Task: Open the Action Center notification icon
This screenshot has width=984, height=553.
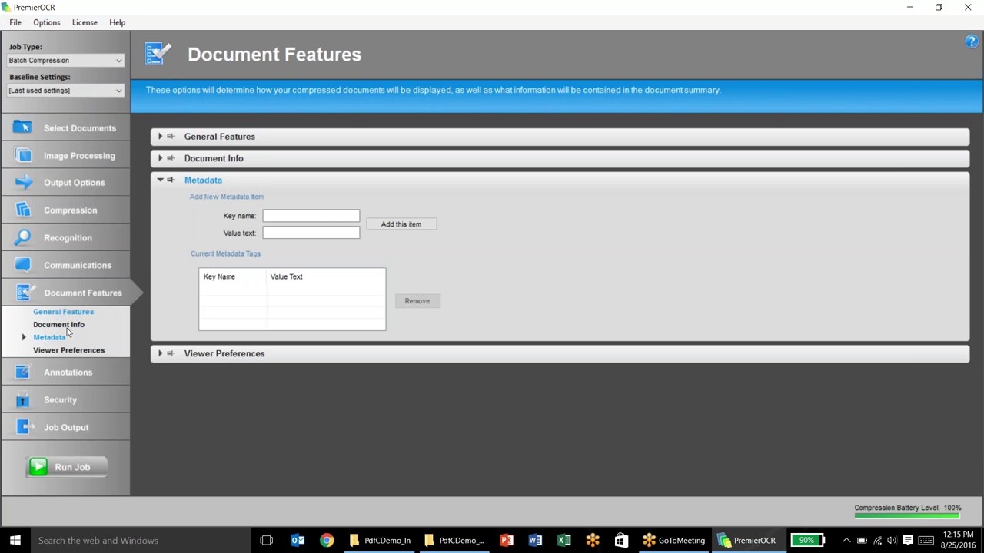Action: [x=908, y=541]
